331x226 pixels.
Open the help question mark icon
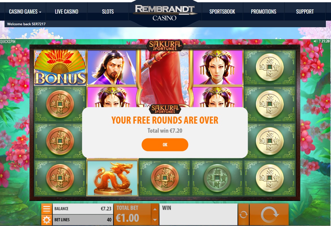coord(320,41)
